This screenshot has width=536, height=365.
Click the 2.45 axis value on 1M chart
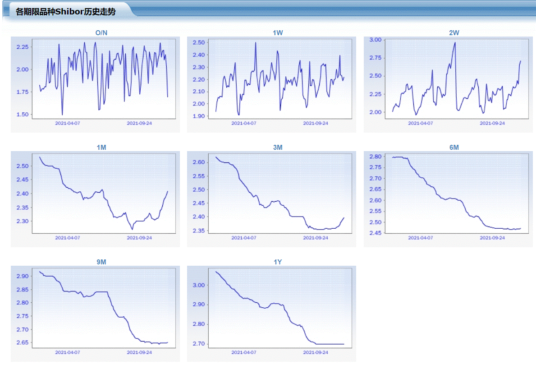(23, 179)
